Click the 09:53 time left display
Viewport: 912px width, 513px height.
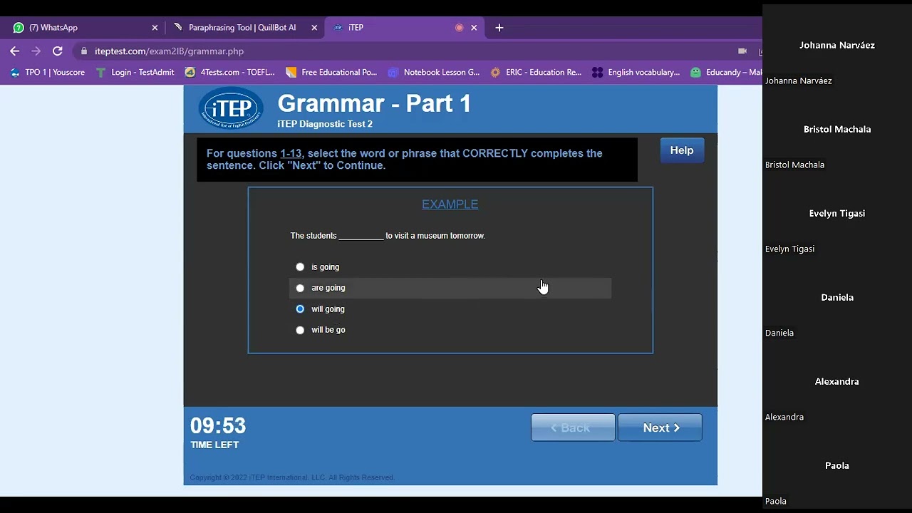pos(218,426)
